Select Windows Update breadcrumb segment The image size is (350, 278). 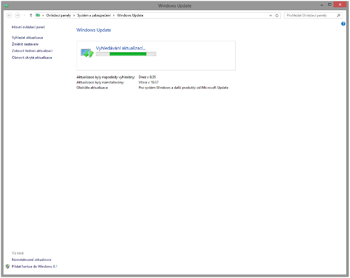(130, 15)
